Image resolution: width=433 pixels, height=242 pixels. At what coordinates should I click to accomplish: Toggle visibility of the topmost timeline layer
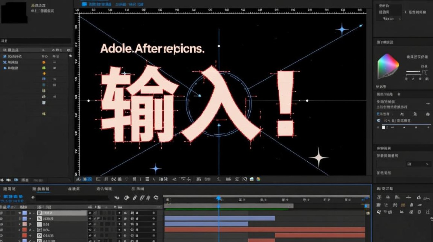click(x=2, y=212)
